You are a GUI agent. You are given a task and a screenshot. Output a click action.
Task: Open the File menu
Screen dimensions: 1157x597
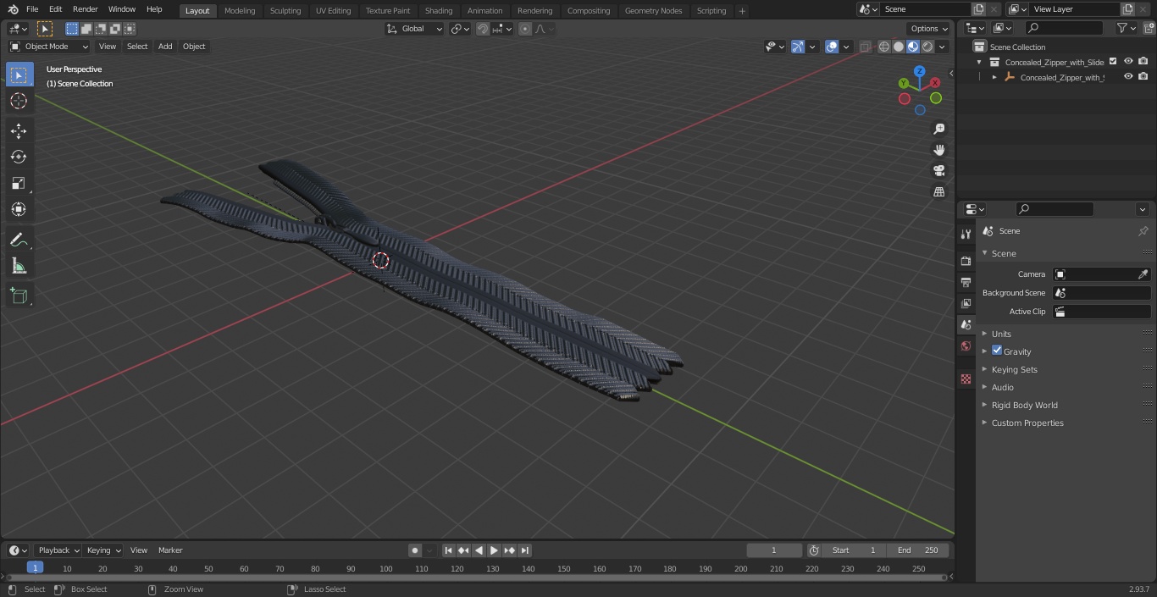coord(32,9)
